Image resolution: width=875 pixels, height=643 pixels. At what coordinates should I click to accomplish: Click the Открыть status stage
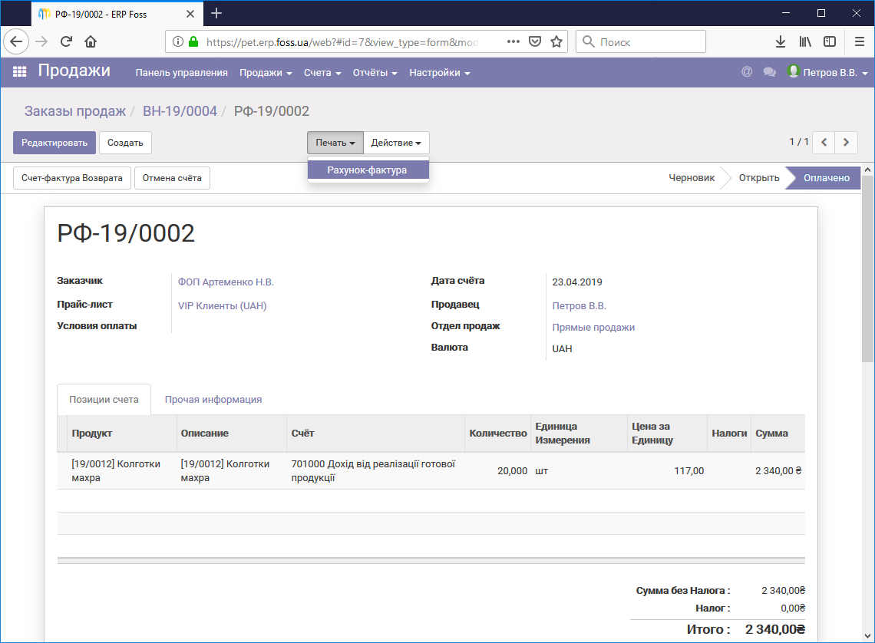click(x=759, y=178)
